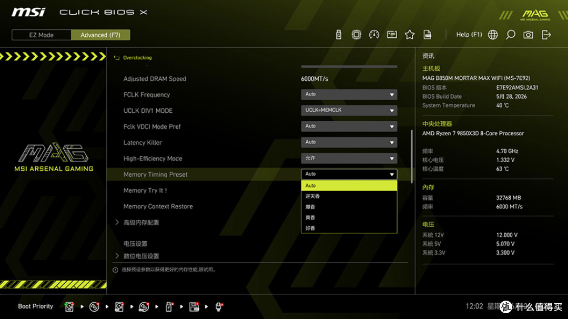Open the FCLK Frequency dropdown
The height and width of the screenshot is (319, 568).
[349, 94]
